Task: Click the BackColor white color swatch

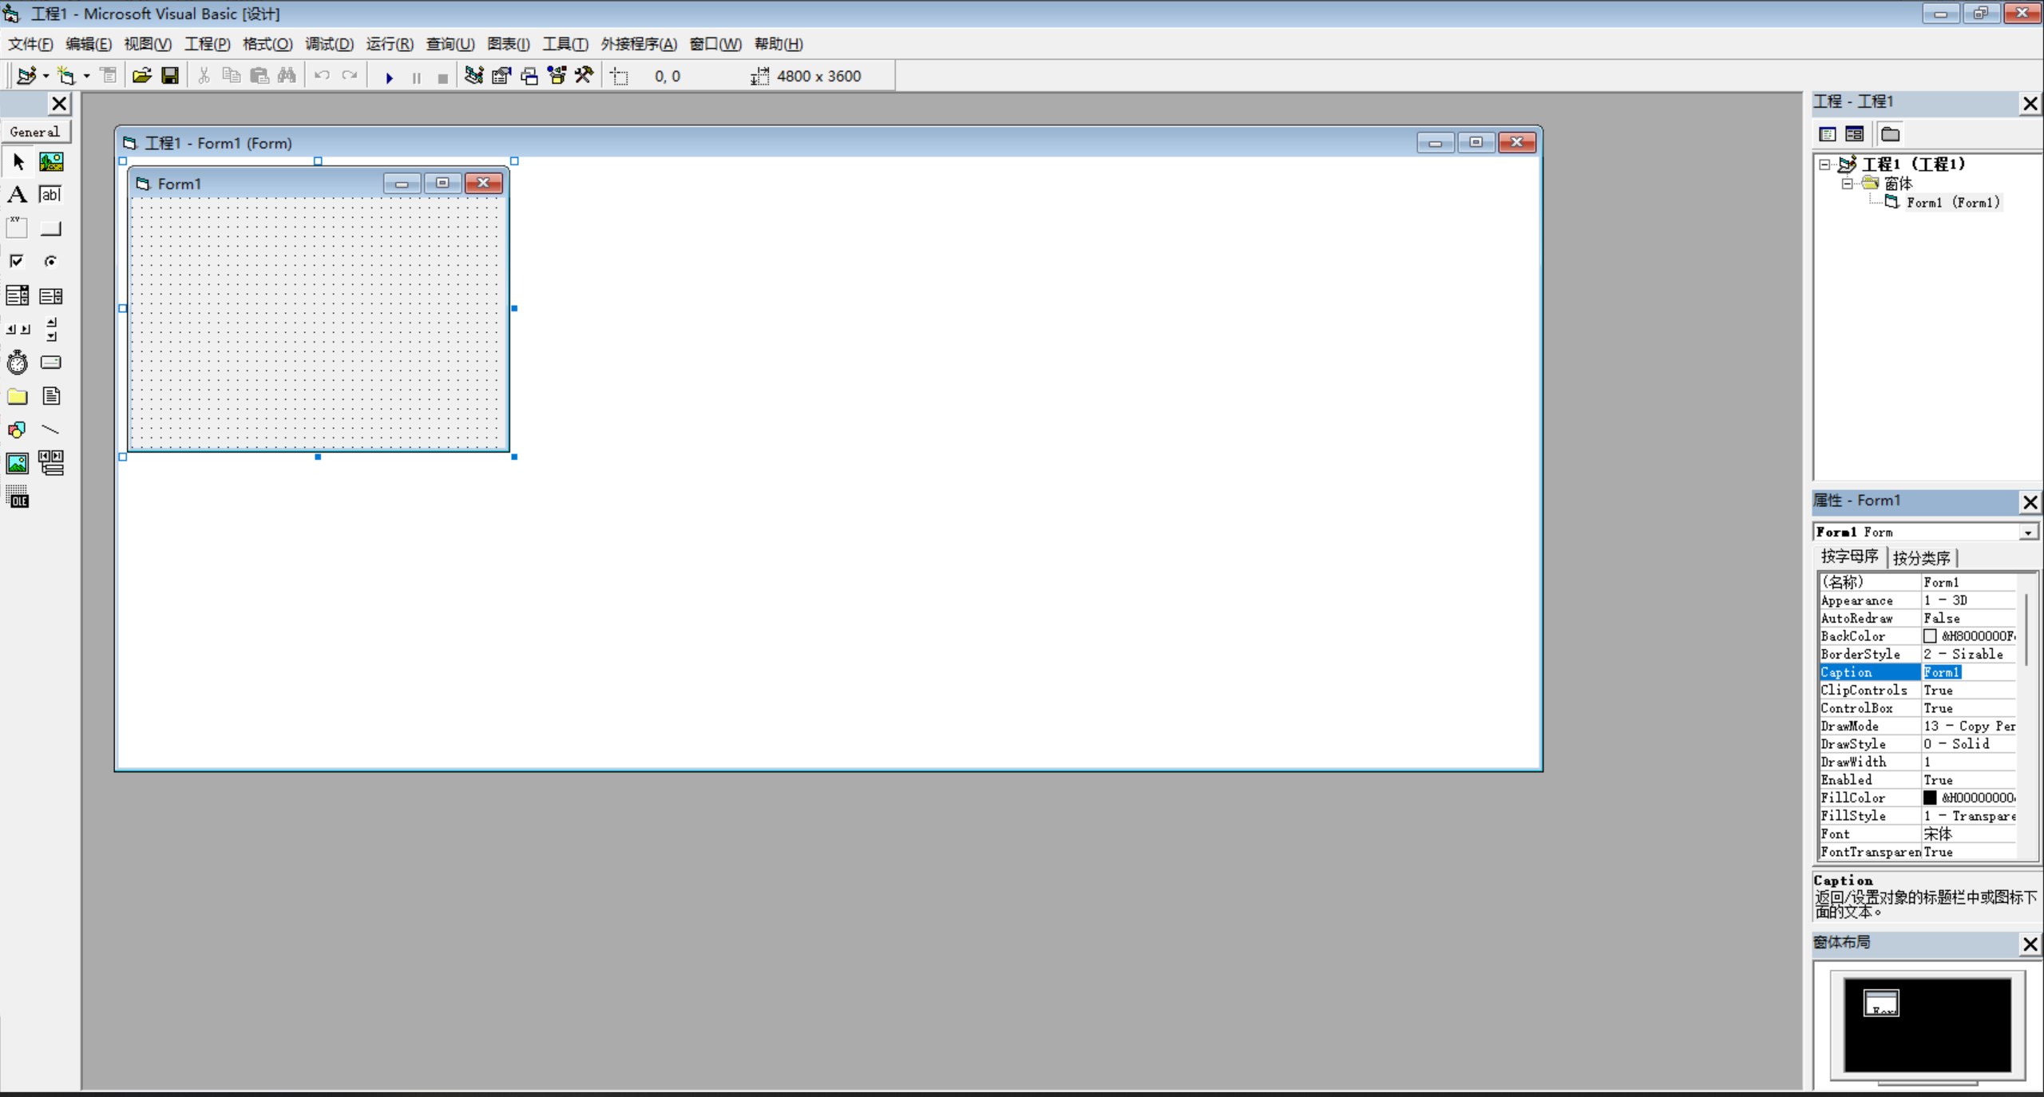Action: (1930, 636)
